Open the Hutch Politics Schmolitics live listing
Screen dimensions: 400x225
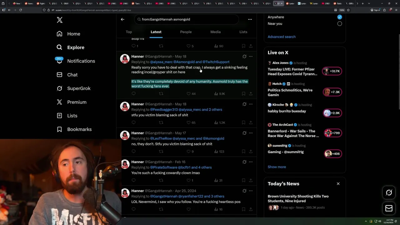305,90
